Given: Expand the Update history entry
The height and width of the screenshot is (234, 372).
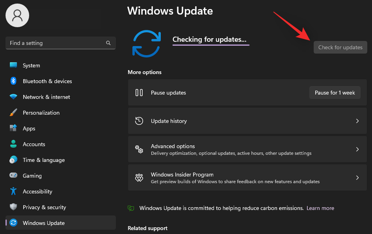Looking at the screenshot, I should 247,121.
